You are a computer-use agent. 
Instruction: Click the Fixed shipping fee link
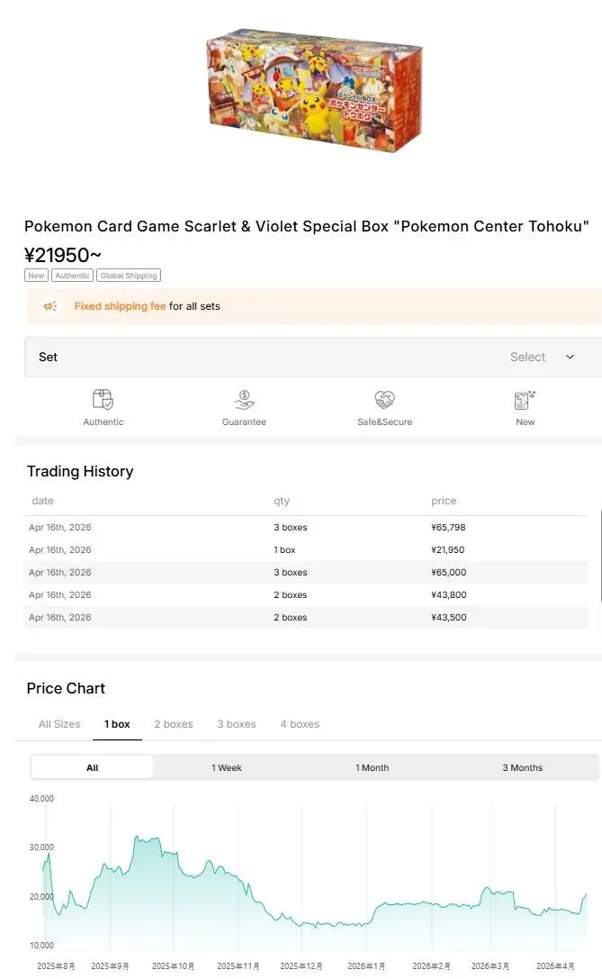point(120,306)
